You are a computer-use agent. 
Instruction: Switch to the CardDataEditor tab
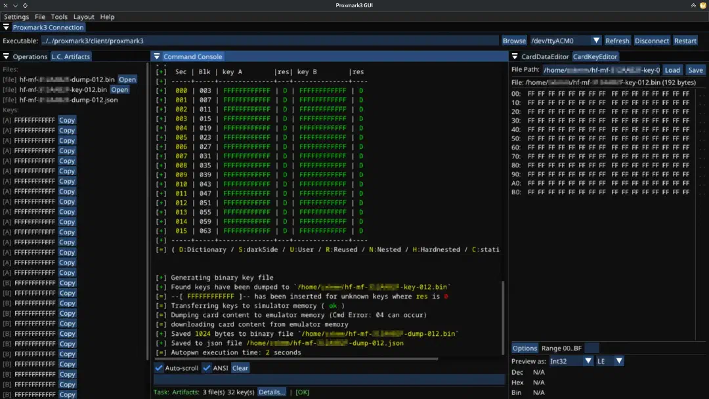(545, 56)
